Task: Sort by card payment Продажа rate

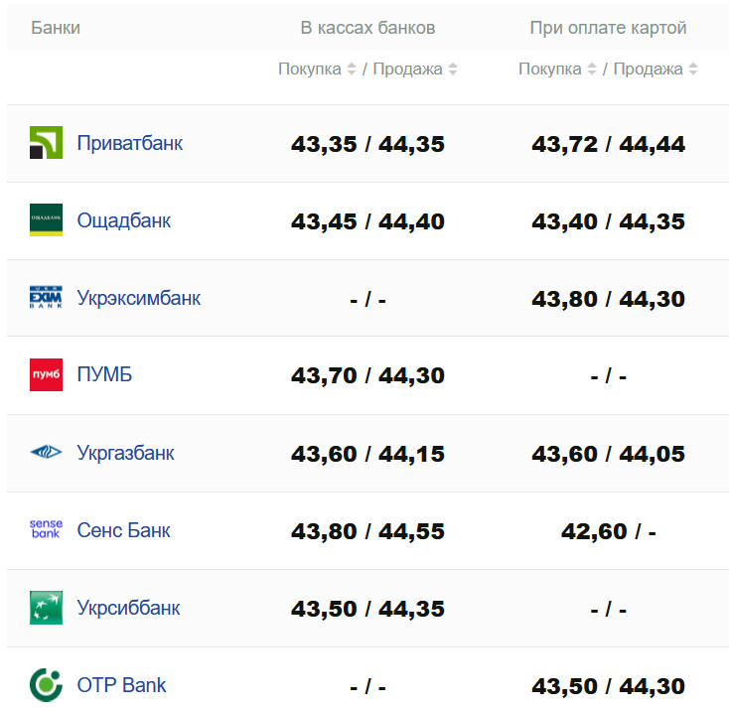Action: tap(693, 70)
